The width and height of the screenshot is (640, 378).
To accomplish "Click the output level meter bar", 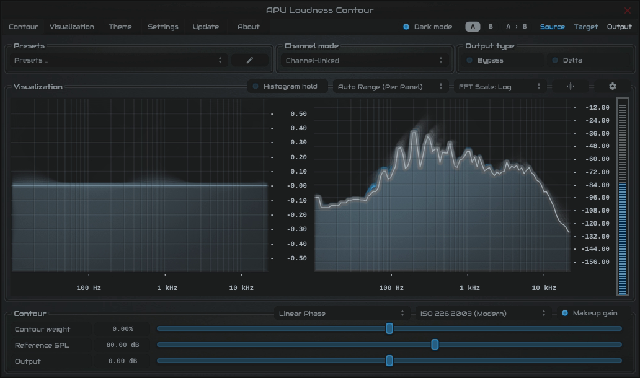I will pyautogui.click(x=623, y=196).
